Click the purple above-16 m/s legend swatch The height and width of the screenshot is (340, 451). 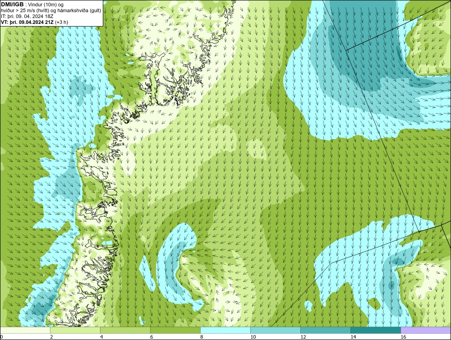(x=426, y=330)
